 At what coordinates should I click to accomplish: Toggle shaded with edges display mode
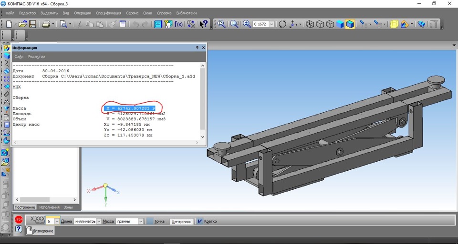click(x=350, y=24)
